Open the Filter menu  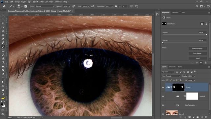pos(42,2)
